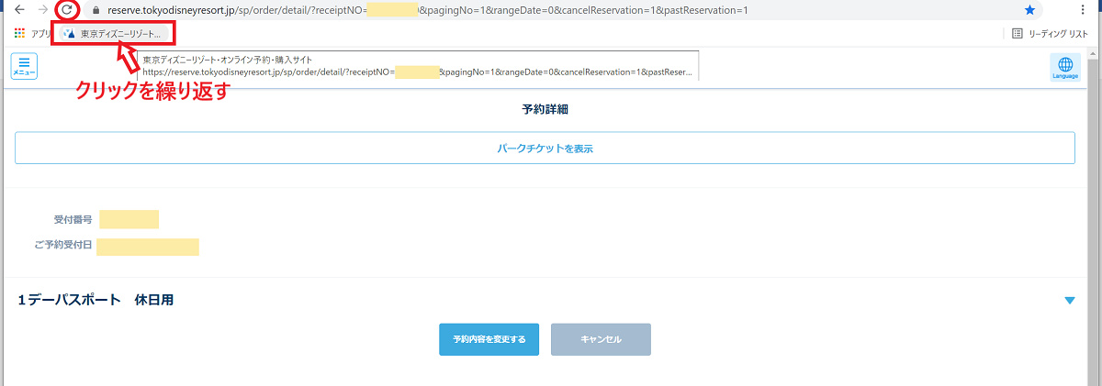Screen dimensions: 1102x386
Task: Click the grey キャンセル button
Action: coord(601,339)
